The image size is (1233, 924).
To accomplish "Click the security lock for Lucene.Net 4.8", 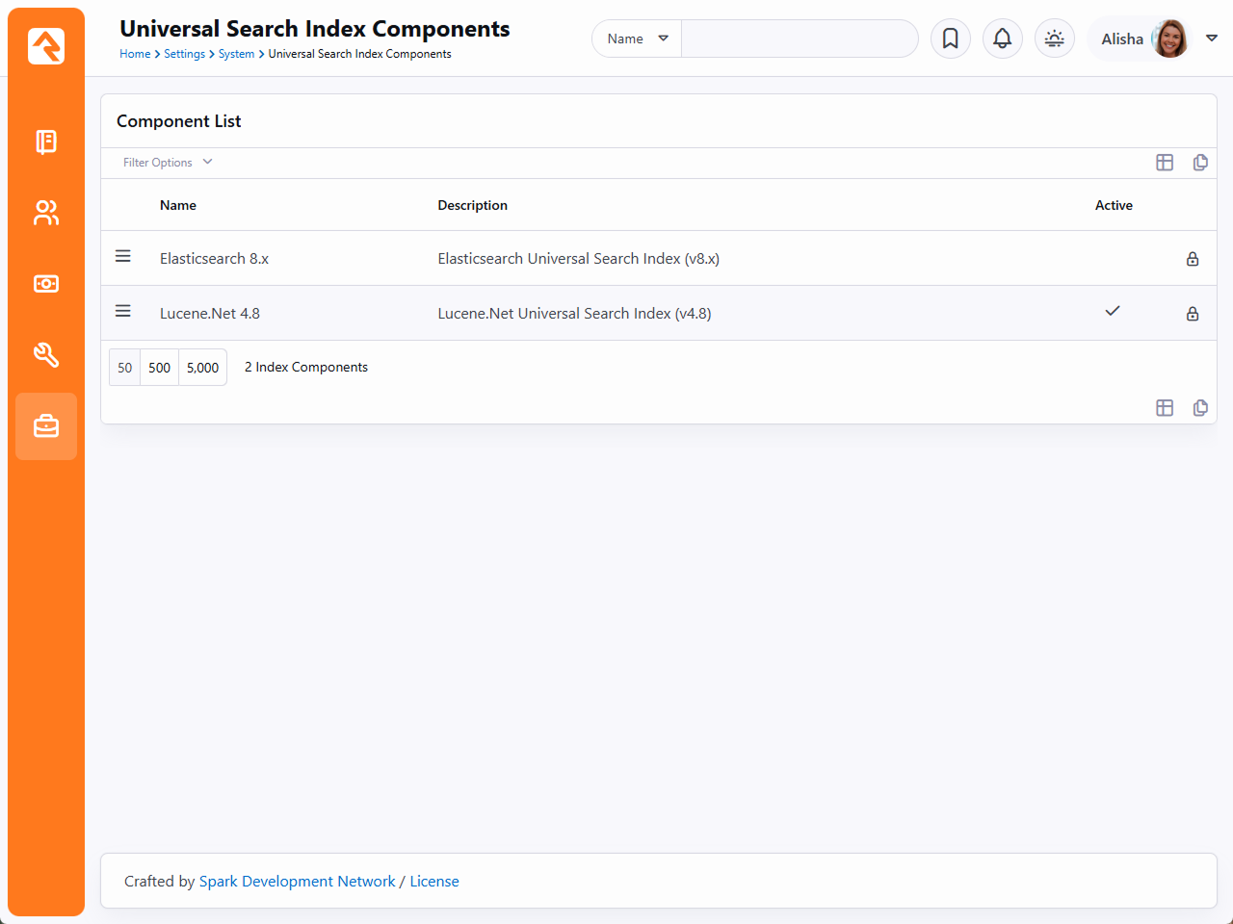I will click(1192, 314).
